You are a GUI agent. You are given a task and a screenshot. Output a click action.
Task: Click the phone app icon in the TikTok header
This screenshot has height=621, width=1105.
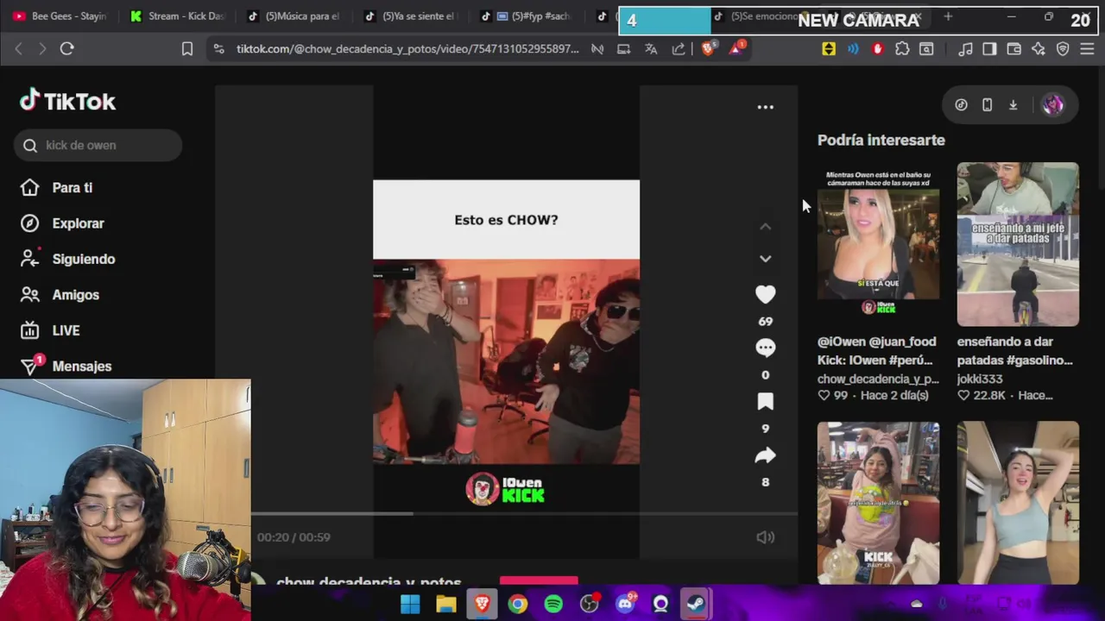[987, 105]
